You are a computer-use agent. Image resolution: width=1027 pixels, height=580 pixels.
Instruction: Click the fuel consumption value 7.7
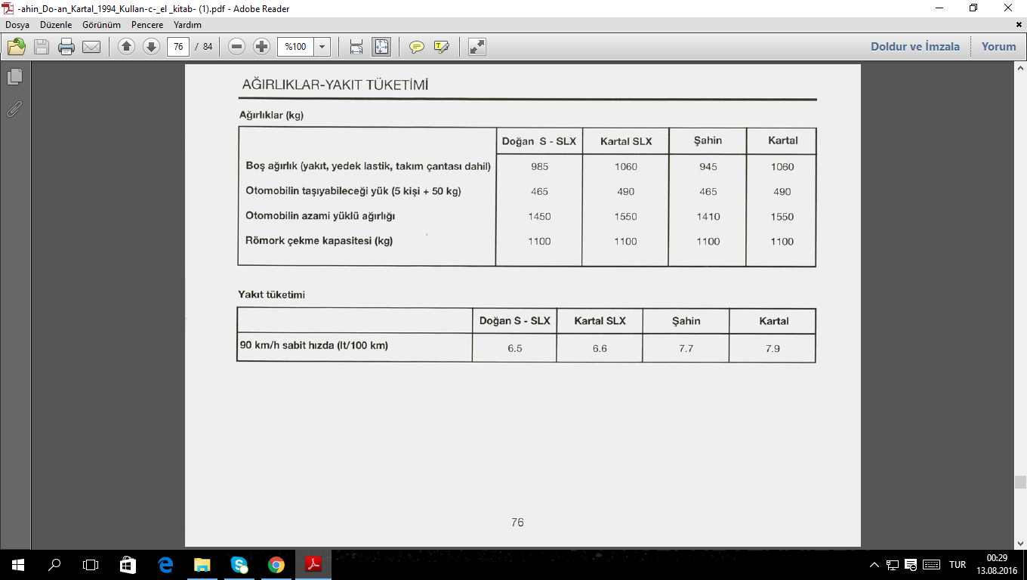click(x=686, y=348)
